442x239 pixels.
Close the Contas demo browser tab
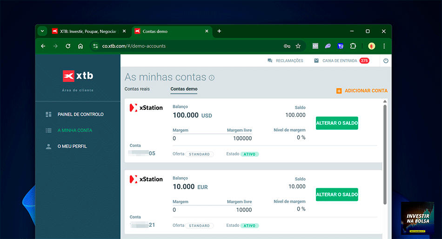click(207, 31)
